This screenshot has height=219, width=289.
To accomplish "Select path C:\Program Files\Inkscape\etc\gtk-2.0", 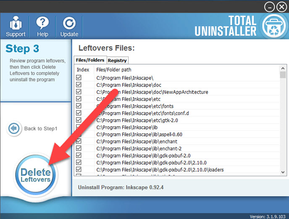I will point(137,121).
